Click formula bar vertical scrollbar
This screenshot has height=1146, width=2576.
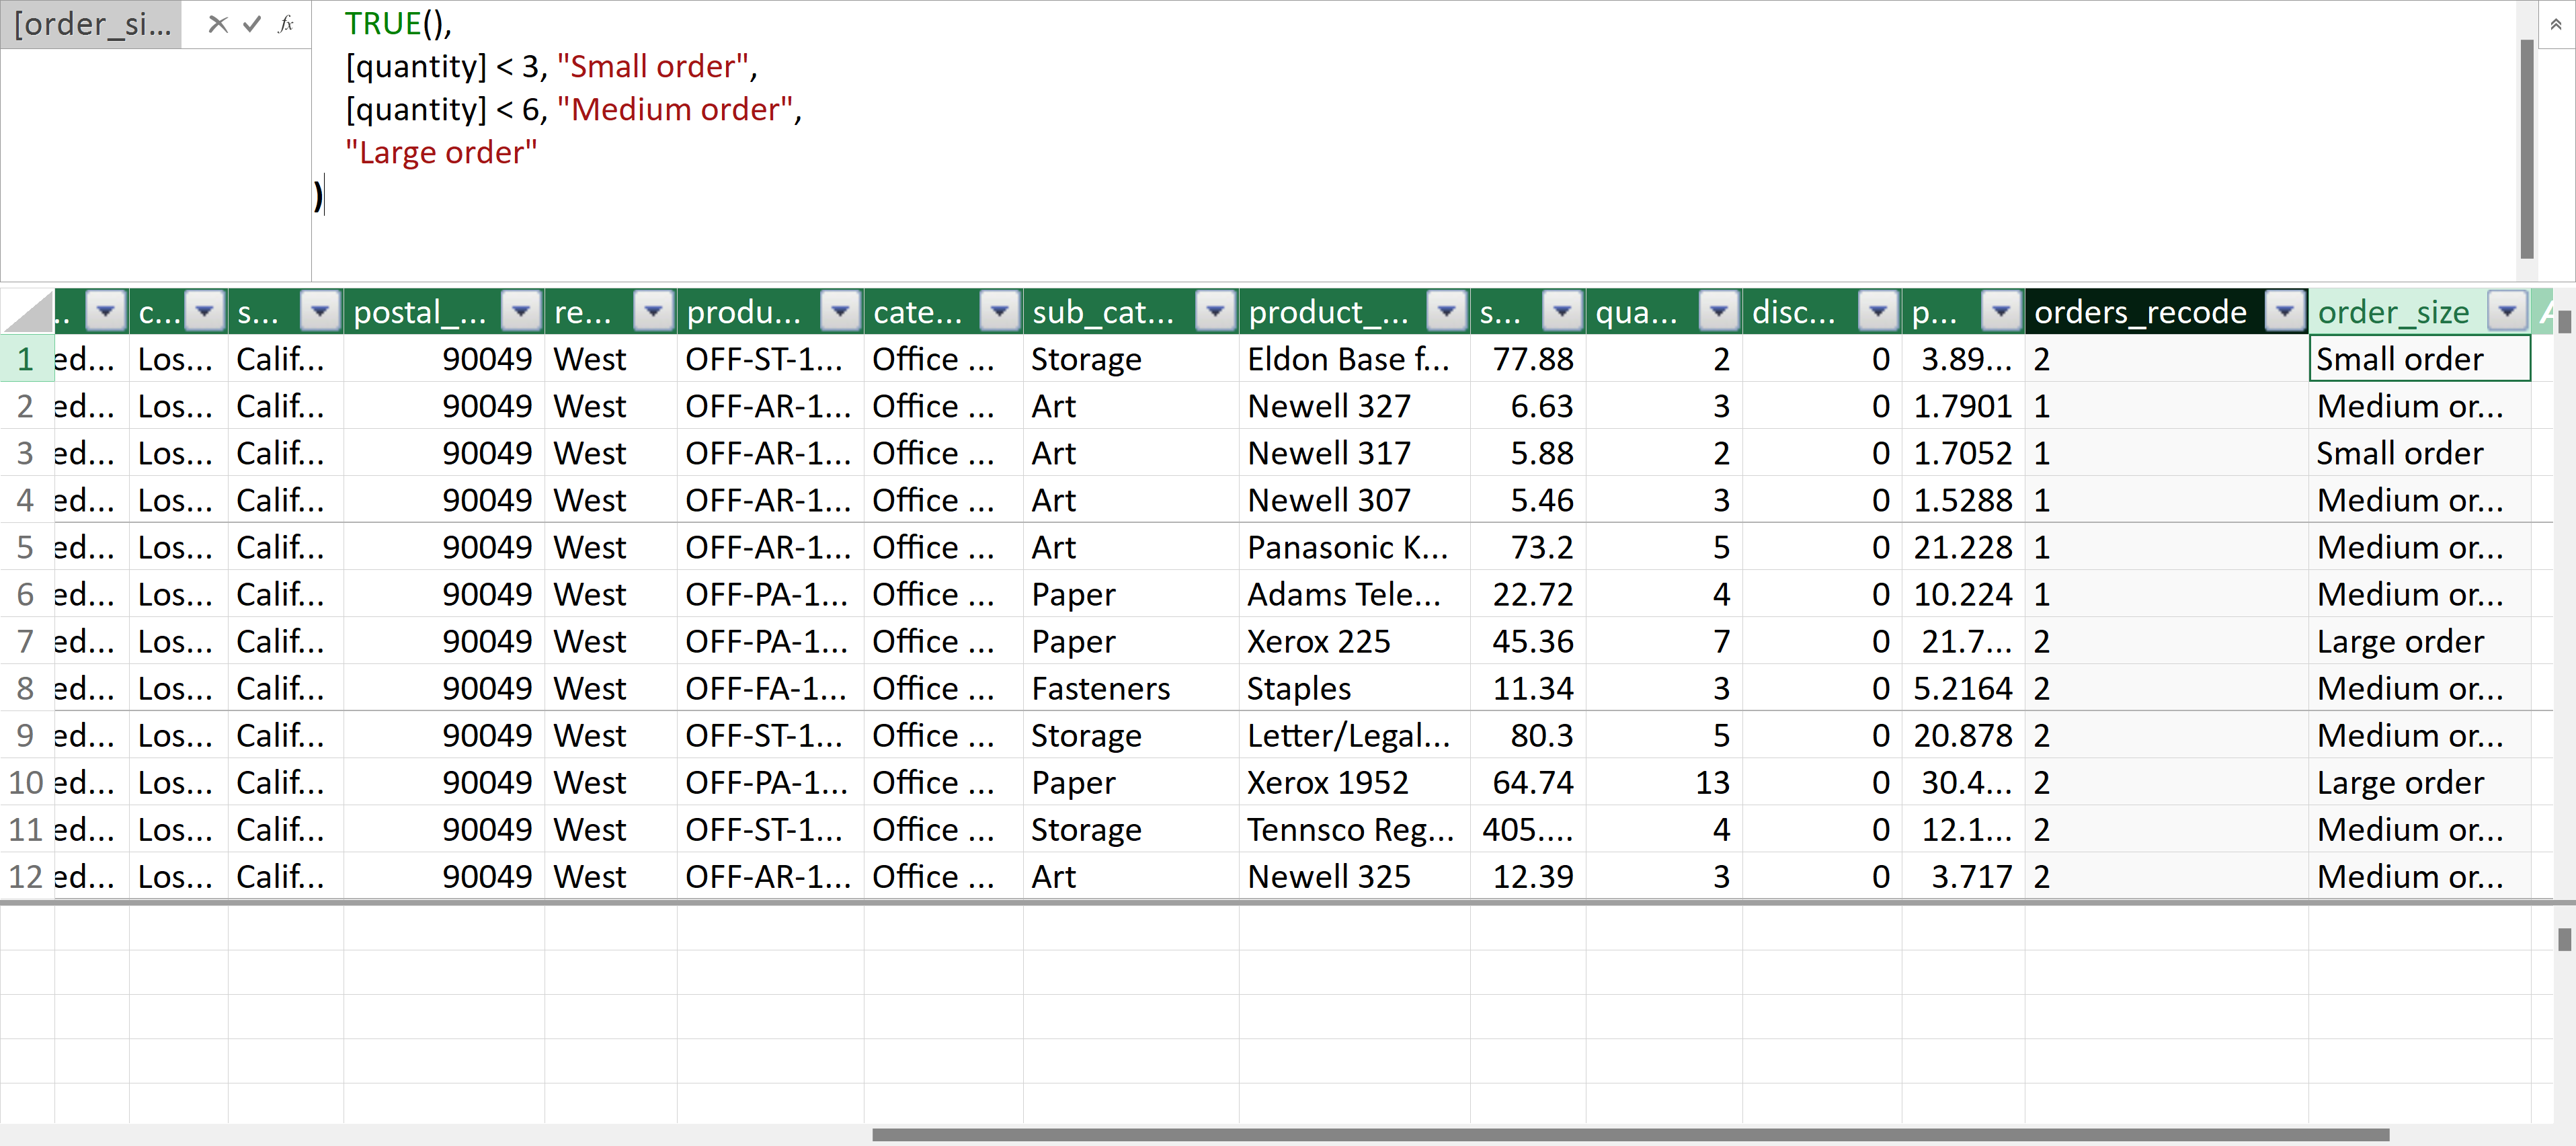[x=2526, y=148]
